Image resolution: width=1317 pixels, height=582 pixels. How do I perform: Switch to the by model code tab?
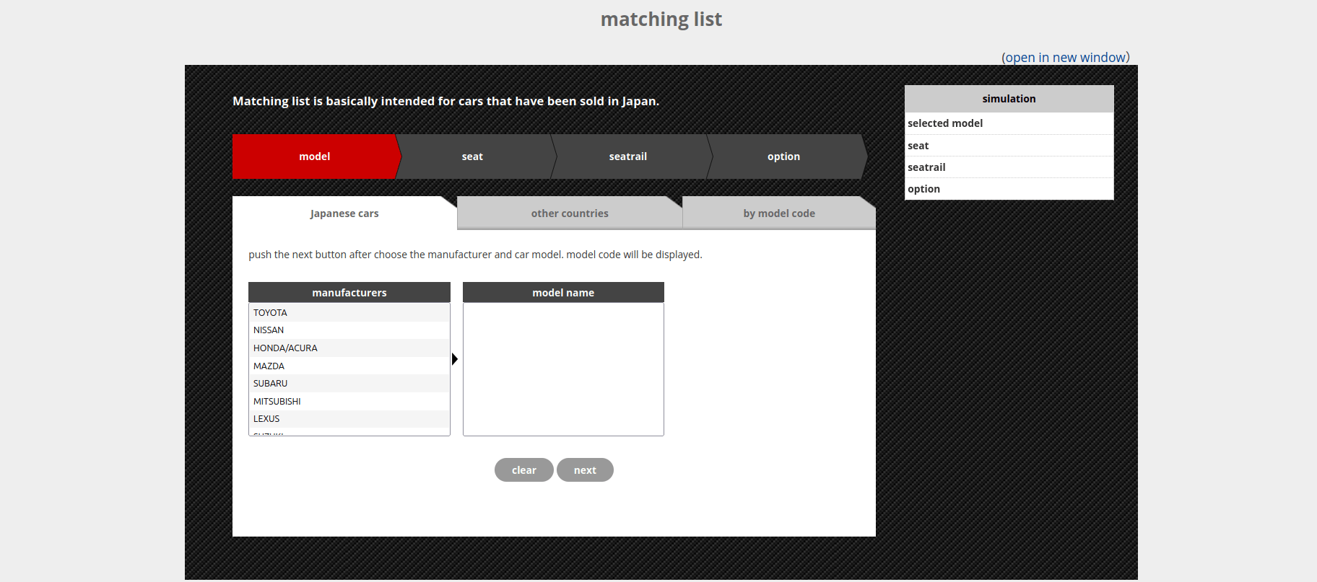pos(778,213)
